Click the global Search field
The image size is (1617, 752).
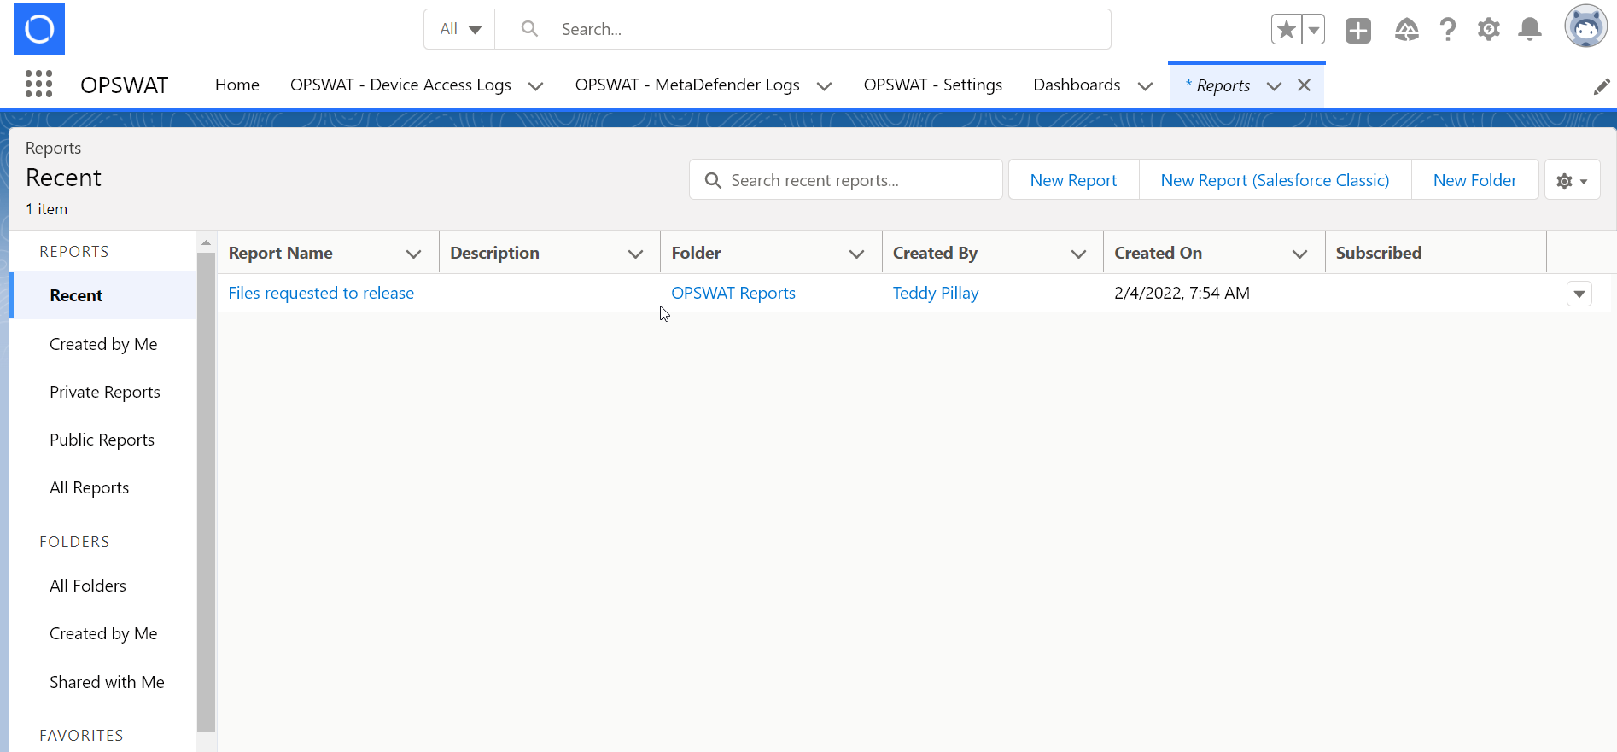[803, 29]
